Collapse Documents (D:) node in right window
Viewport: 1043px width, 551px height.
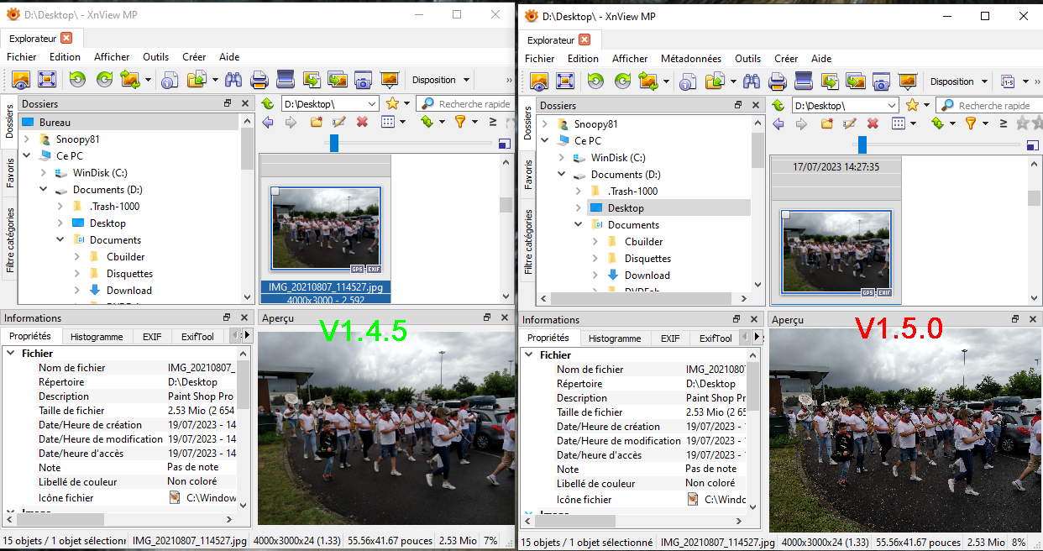562,175
